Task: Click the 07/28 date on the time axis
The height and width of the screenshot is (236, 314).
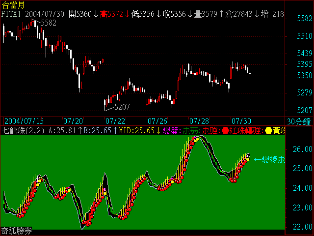Action: click(199, 121)
